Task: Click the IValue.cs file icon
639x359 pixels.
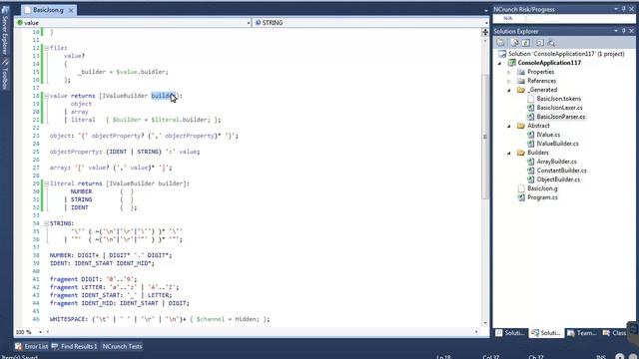Action: click(x=530, y=135)
